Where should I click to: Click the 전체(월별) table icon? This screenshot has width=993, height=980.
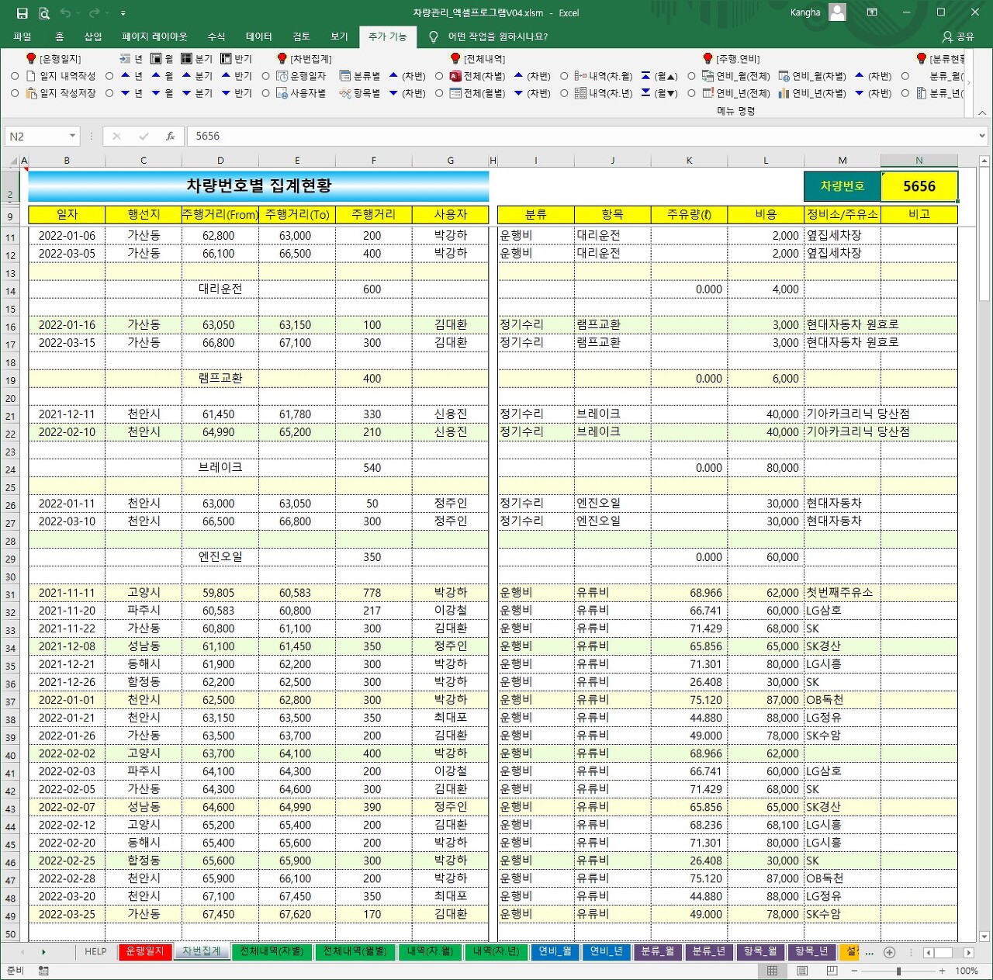pos(455,93)
